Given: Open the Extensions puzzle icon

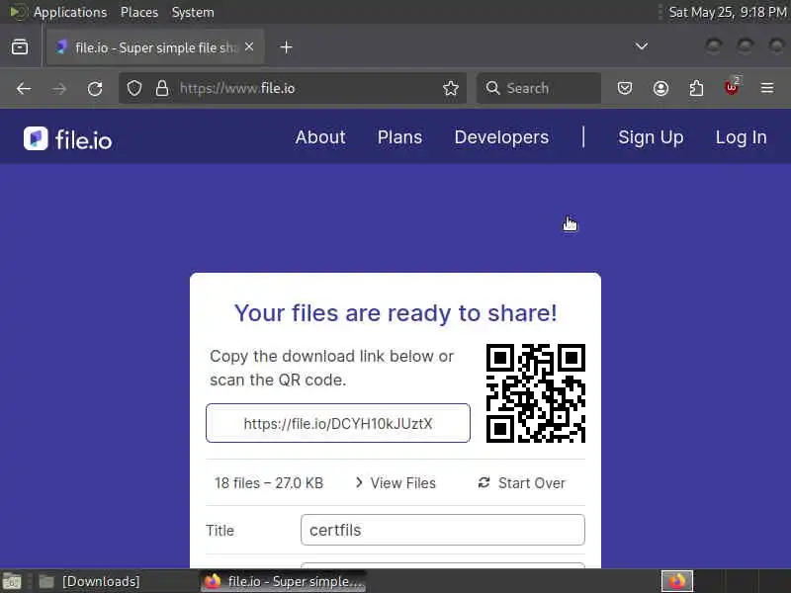Looking at the screenshot, I should (x=696, y=88).
